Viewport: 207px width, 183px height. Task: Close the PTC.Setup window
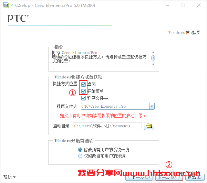click(198, 5)
